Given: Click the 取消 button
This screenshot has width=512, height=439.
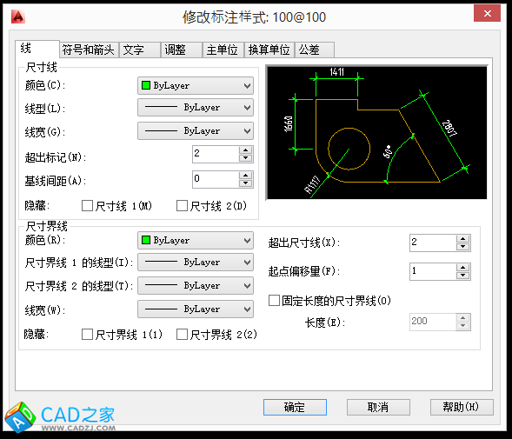Looking at the screenshot, I should [378, 408].
